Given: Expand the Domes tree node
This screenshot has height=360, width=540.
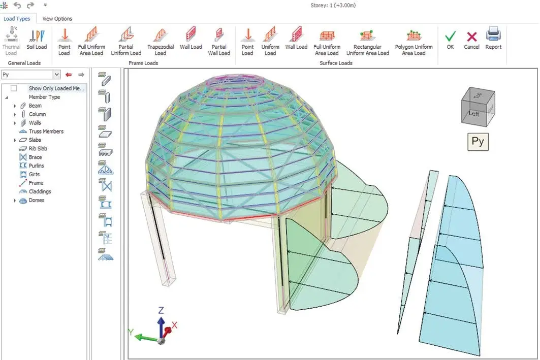Looking at the screenshot, I should point(15,201).
